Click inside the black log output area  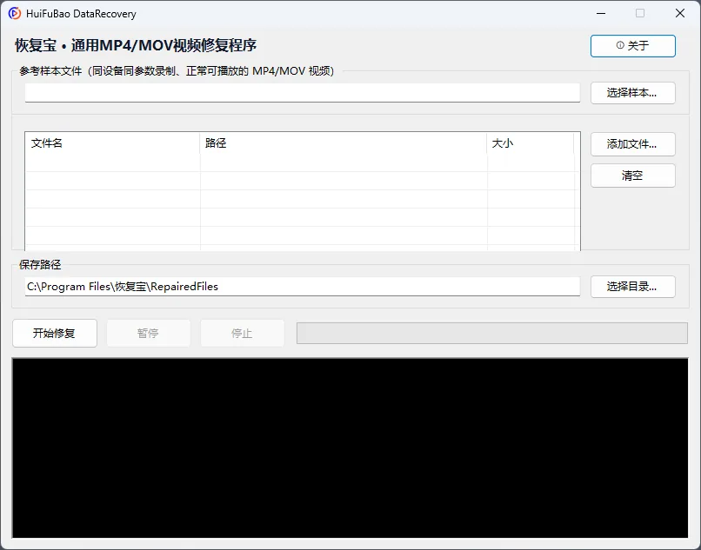pos(350,447)
